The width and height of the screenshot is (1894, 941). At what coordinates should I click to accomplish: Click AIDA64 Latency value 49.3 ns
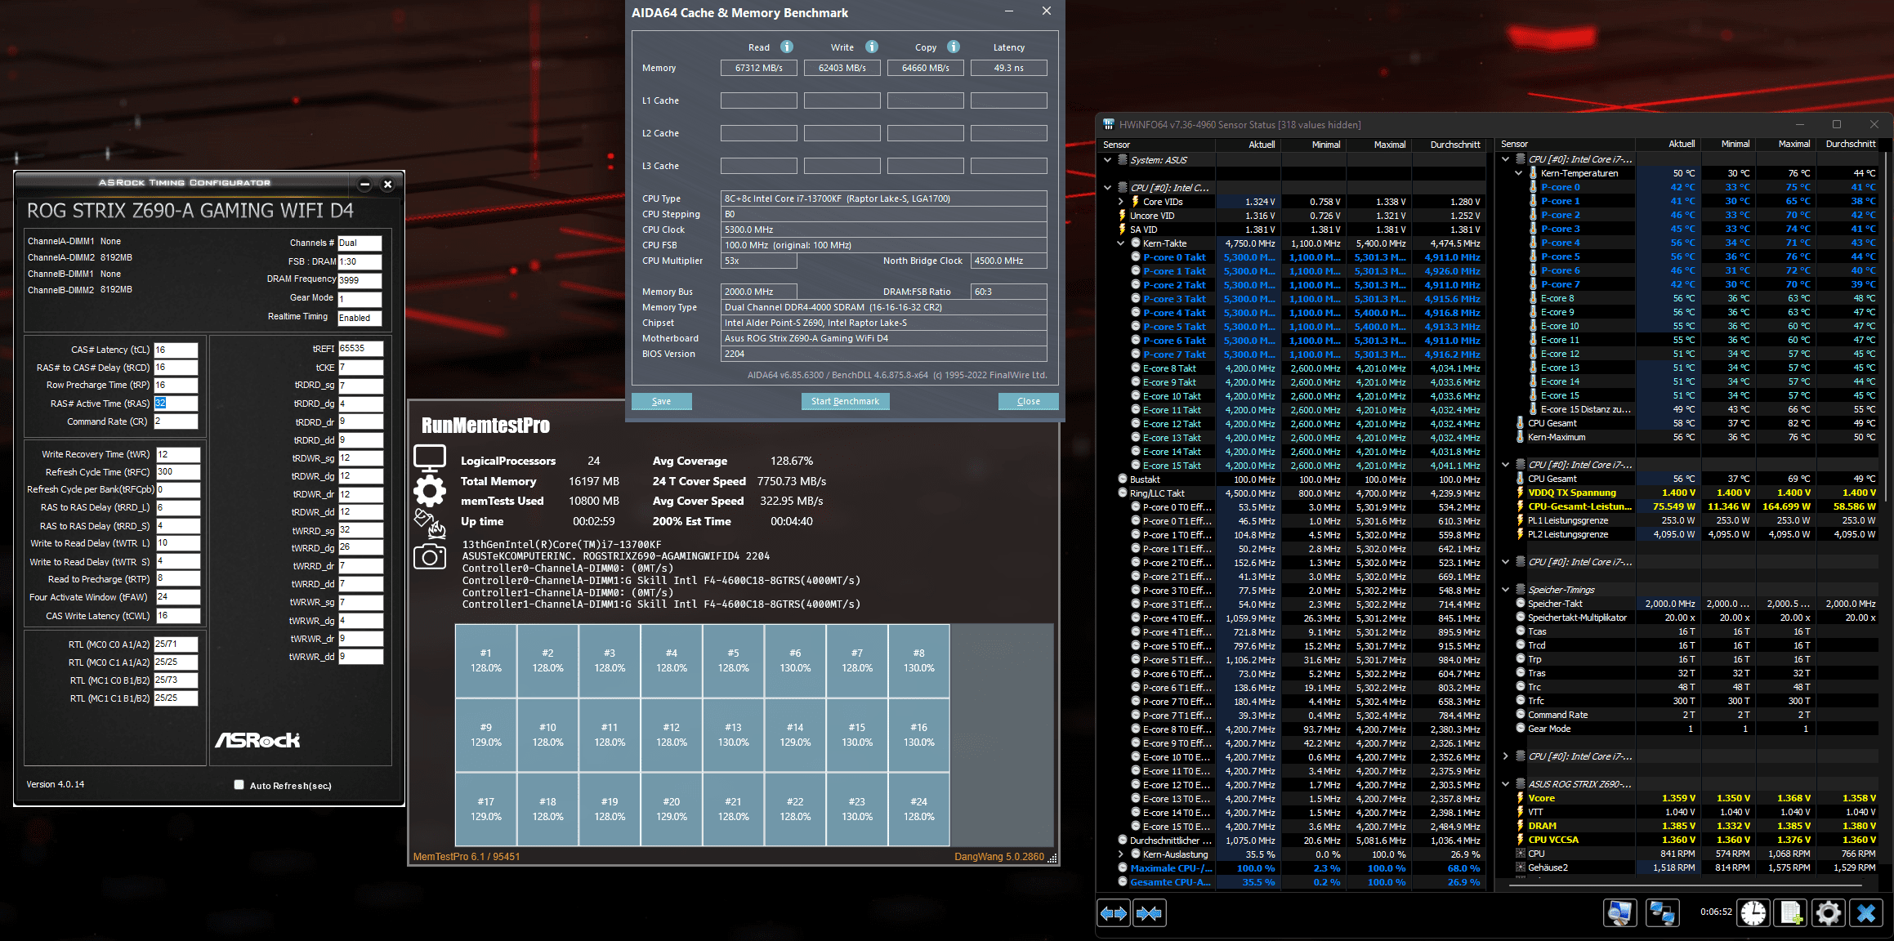point(1008,68)
